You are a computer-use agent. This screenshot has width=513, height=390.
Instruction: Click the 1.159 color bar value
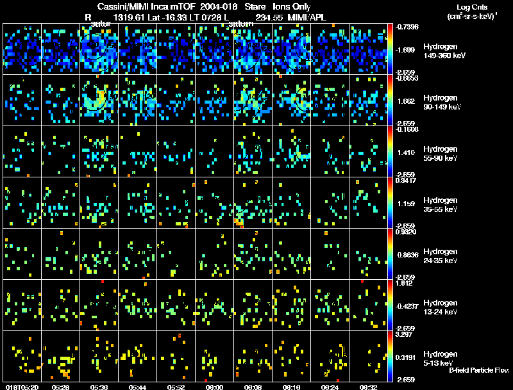406,204
